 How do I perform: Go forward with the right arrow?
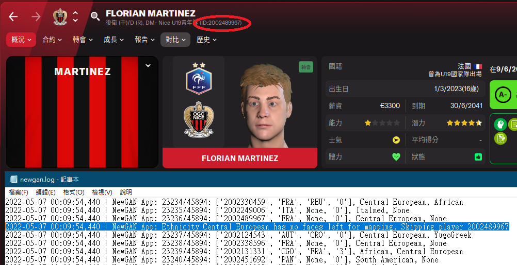(x=36, y=17)
